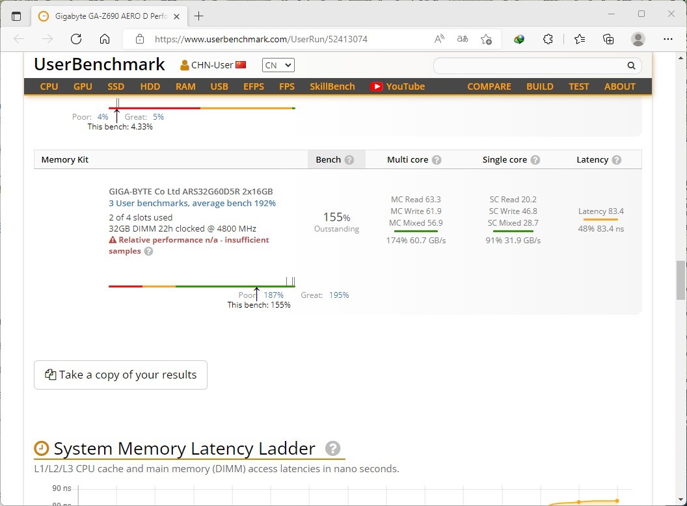Click help icon beside insufficient samples
This screenshot has height=506, width=687.
(148, 251)
